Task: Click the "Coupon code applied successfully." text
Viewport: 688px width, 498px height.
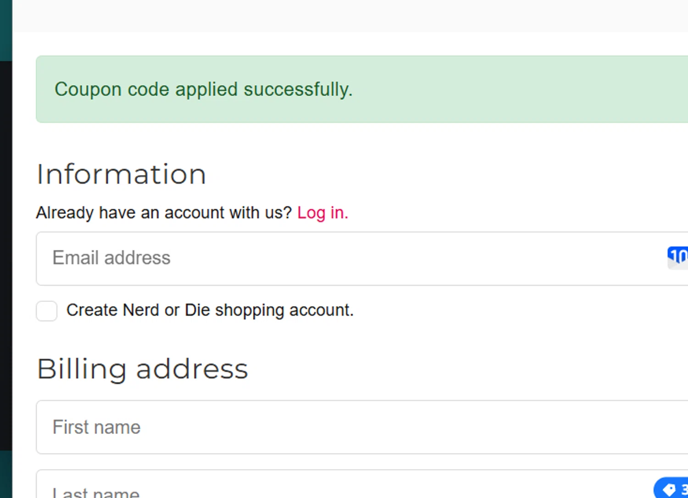Action: click(x=204, y=89)
